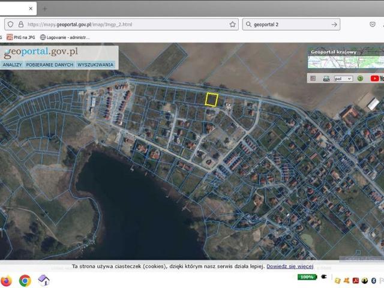Open the 'Dowiedz się więcej' cookies link

[x=290, y=266]
